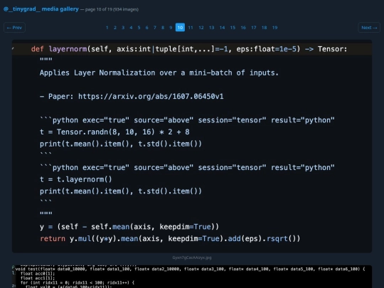Go to the previous page with Prev

coord(14,28)
